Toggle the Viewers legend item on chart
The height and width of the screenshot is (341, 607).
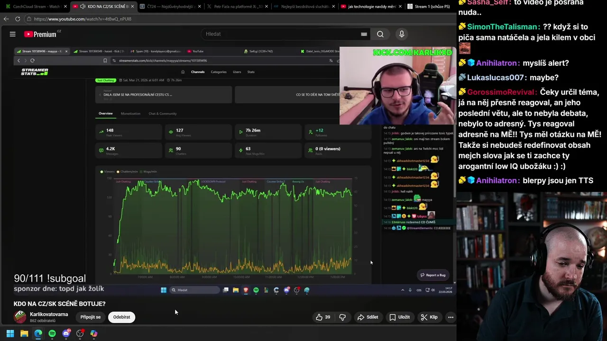pos(107,171)
